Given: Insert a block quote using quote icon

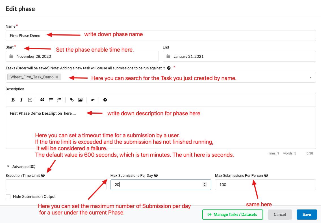Looking at the screenshot, I should tap(42, 100).
